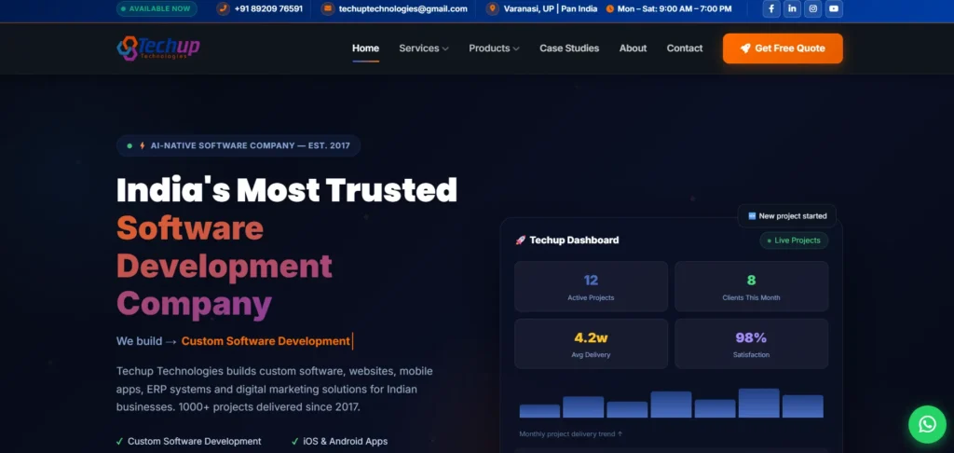Screen dimensions: 954x453
Task: Expand the Products dropdown menu
Action: click(x=494, y=48)
